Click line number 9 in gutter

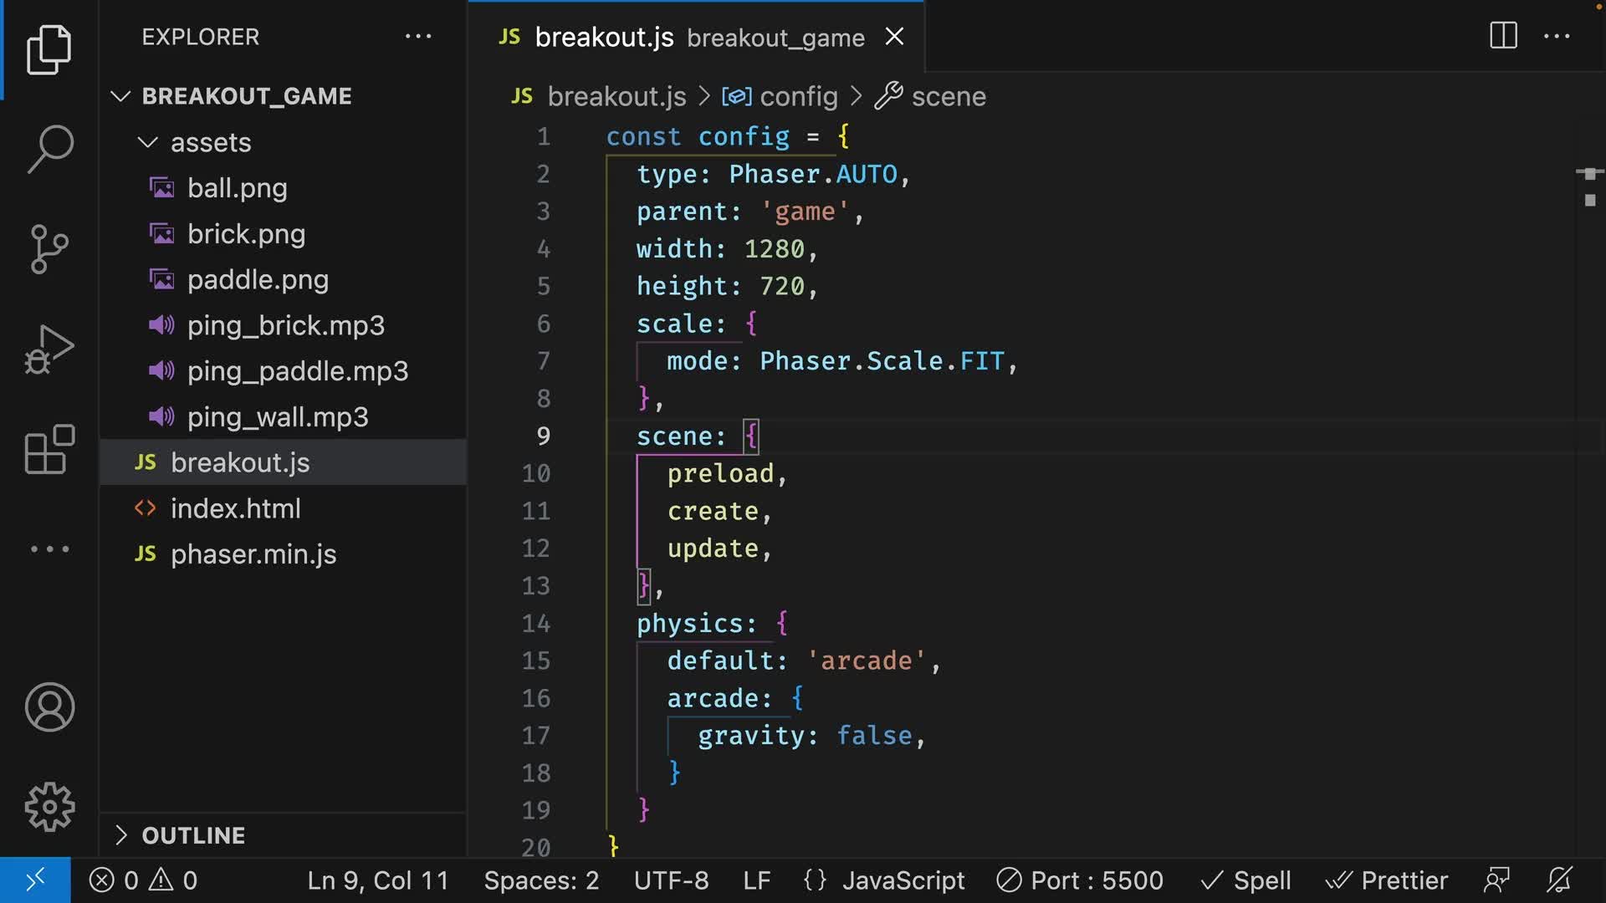pyautogui.click(x=543, y=436)
